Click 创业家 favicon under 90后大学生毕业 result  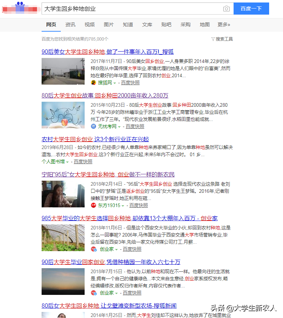click(x=94, y=293)
